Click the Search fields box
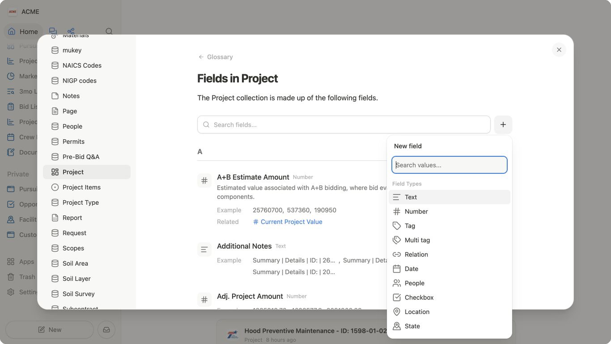 click(344, 125)
